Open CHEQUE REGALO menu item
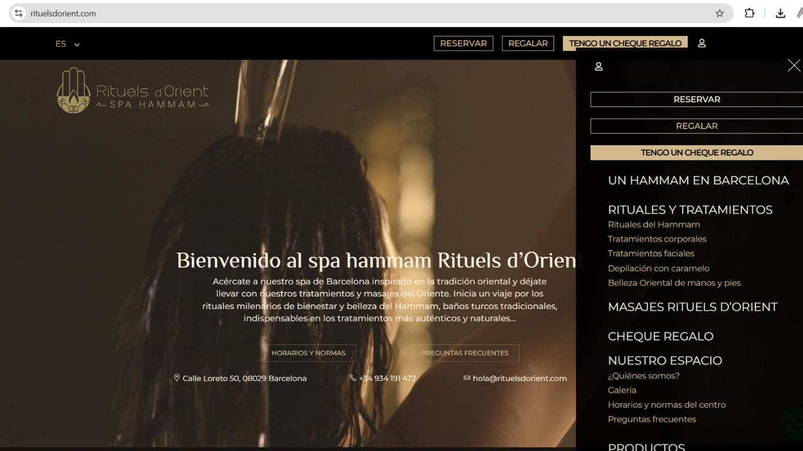This screenshot has height=451, width=803. click(661, 336)
